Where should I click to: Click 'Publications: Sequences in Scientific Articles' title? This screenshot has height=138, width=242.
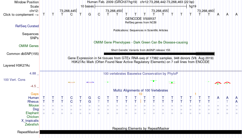click(x=141, y=30)
